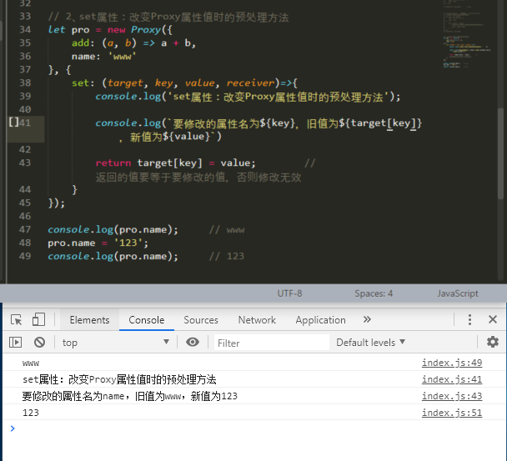This screenshot has height=461, width=507.
Task: Open the index.js:41 source link
Action: (x=452, y=379)
